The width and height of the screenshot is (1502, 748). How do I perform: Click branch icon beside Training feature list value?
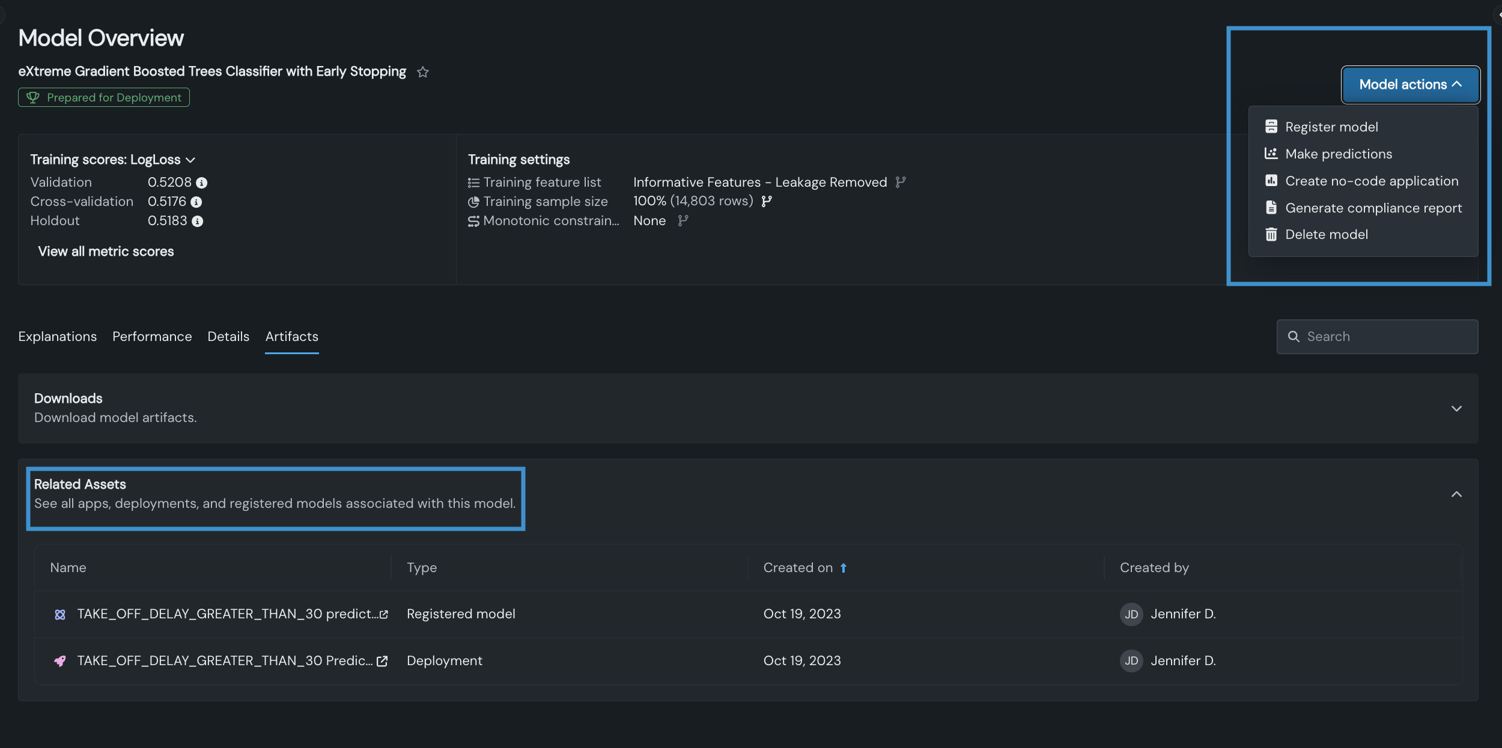[900, 182]
